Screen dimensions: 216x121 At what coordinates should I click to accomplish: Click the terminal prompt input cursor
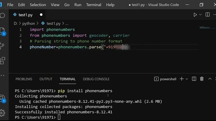tap(59, 117)
